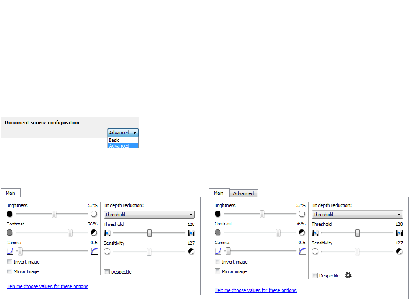Click the 128 threshold value in right panel
The width and height of the screenshot is (410, 299).
(x=399, y=224)
